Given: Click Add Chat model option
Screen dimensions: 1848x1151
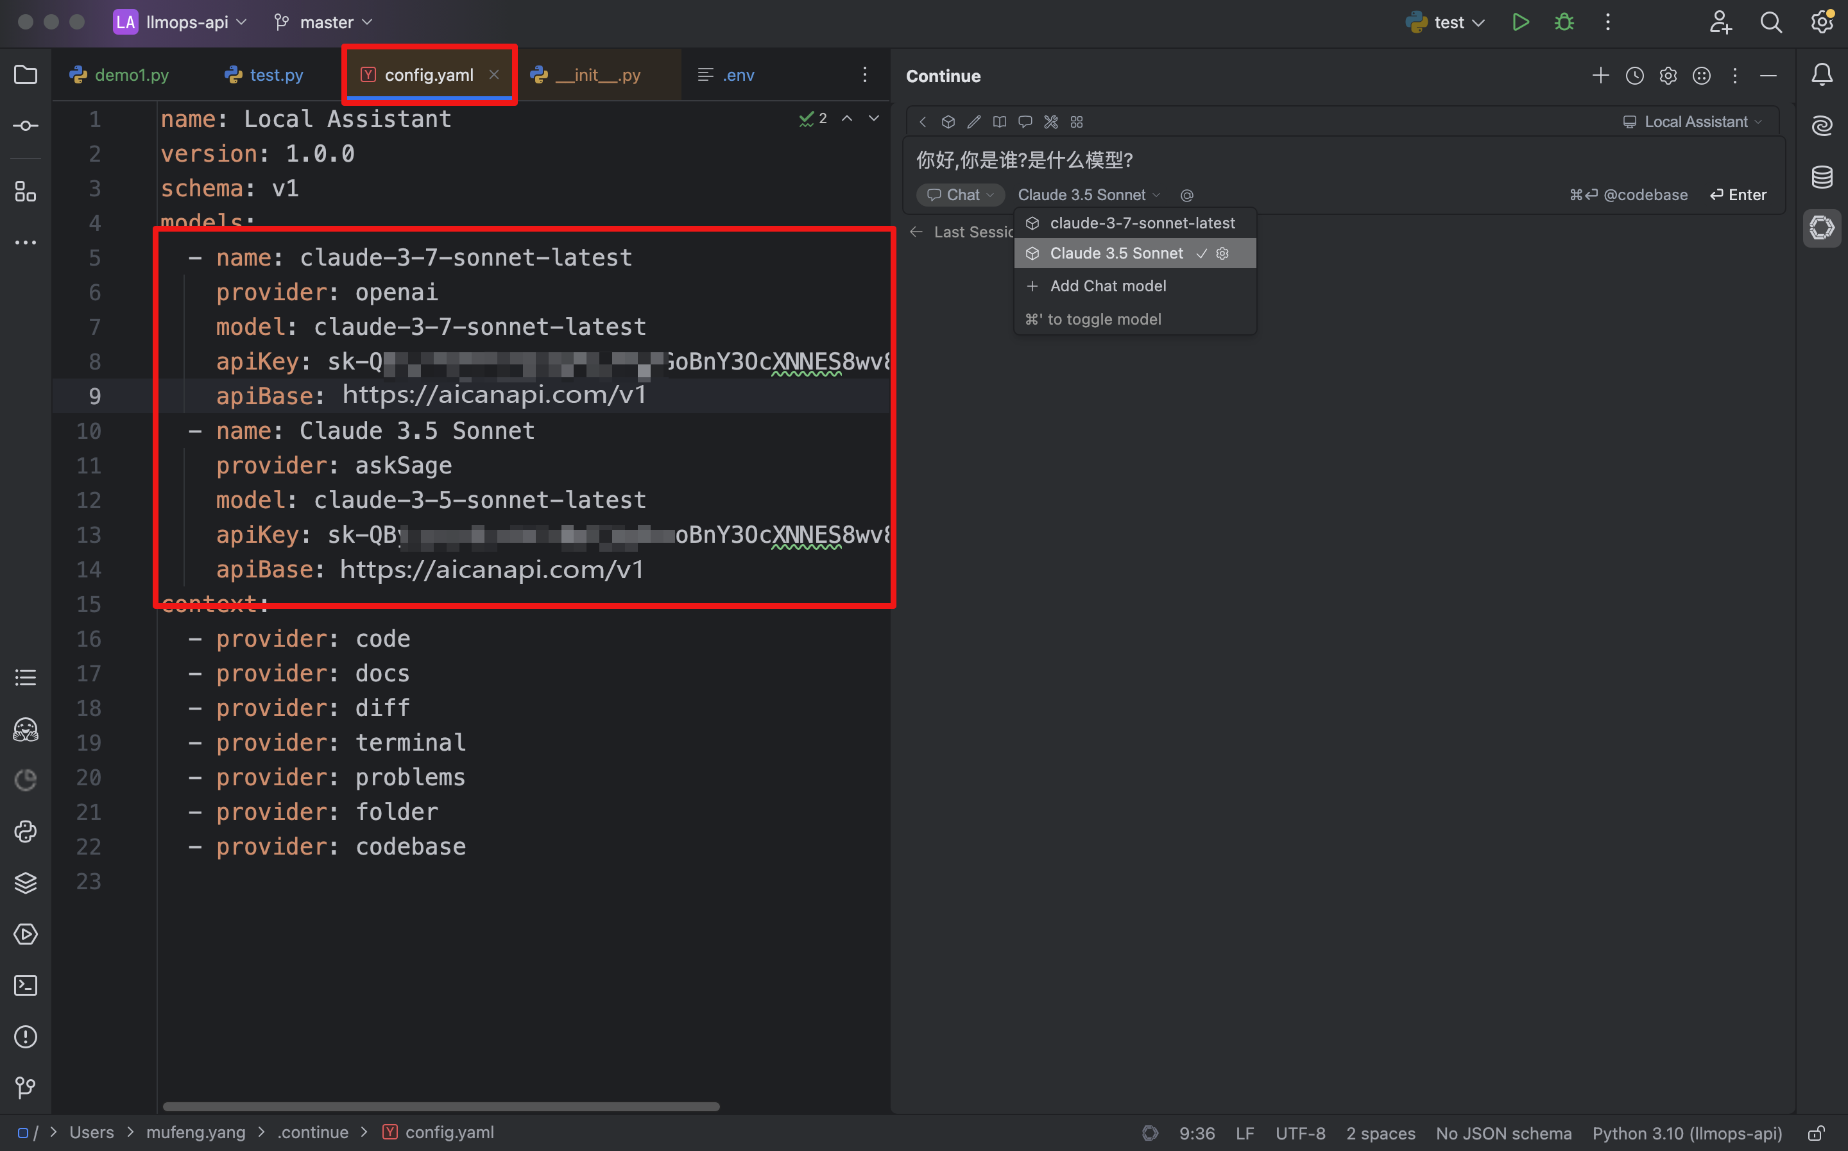Looking at the screenshot, I should pyautogui.click(x=1108, y=286).
